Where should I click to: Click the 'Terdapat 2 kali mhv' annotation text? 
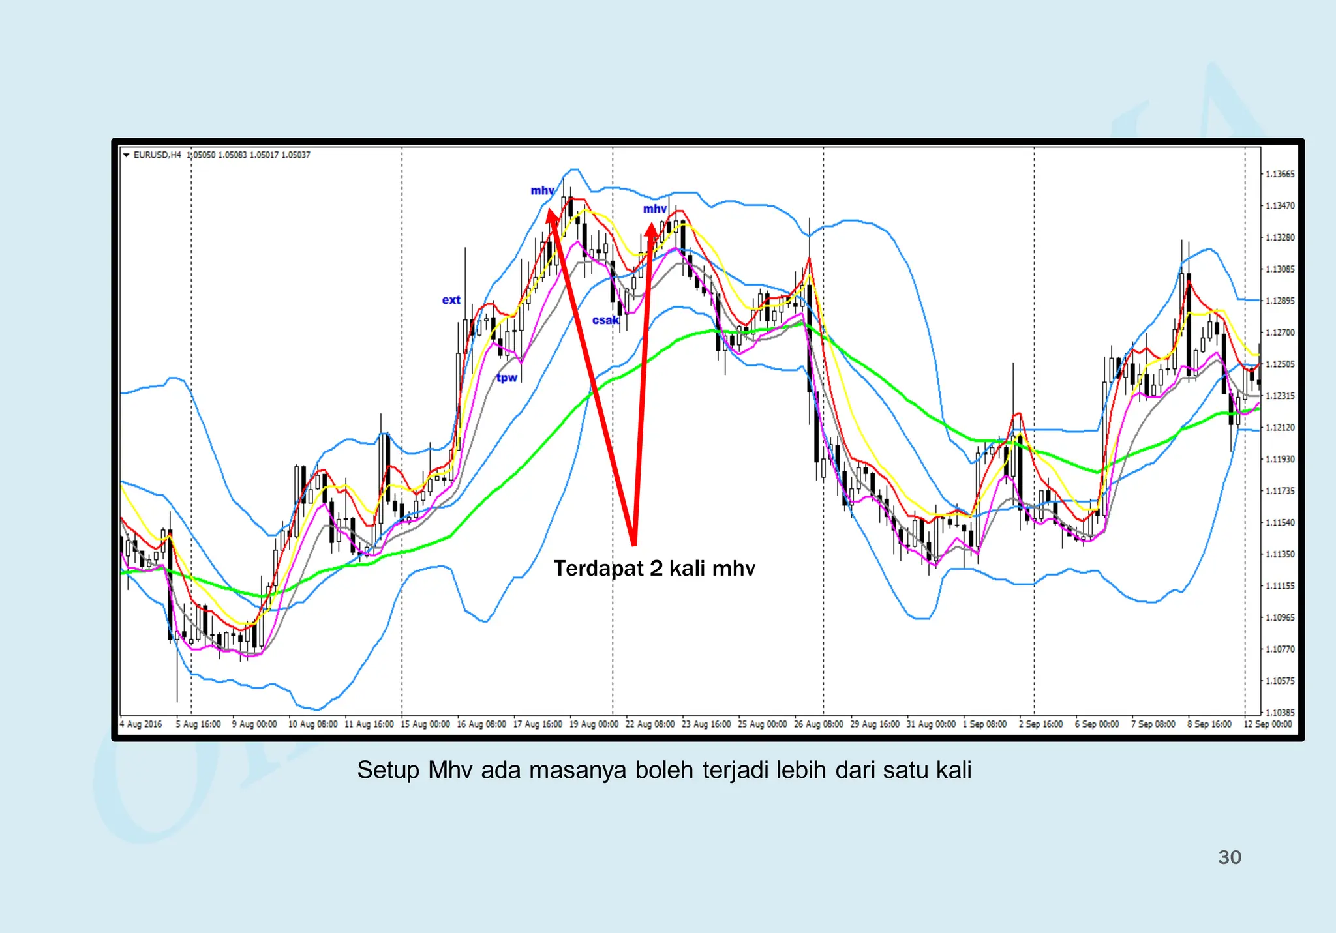tap(654, 569)
